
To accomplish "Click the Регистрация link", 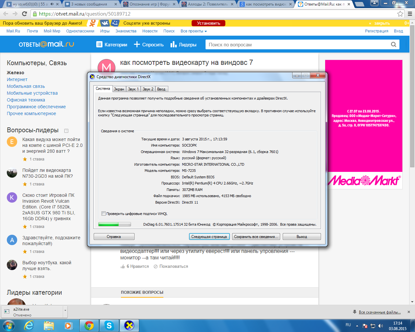I will (x=377, y=31).
